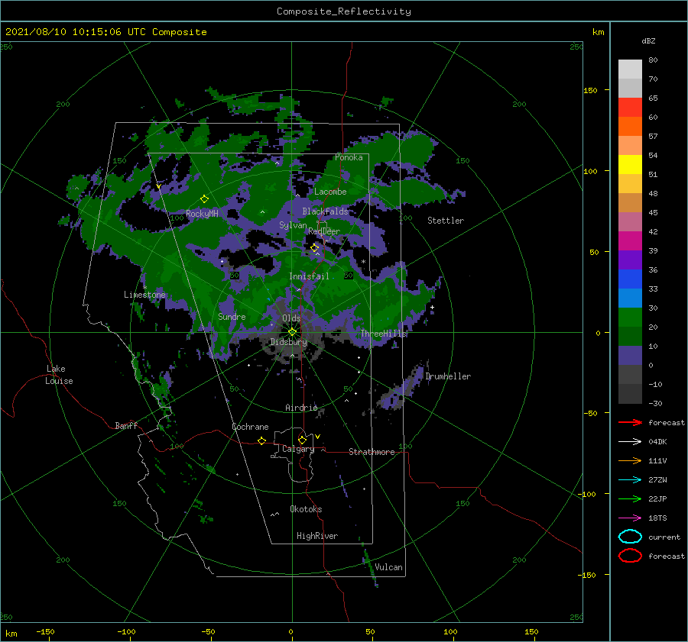Viewport: 688px width, 642px height.
Task: Click the HighRiver label
Action: click(317, 536)
